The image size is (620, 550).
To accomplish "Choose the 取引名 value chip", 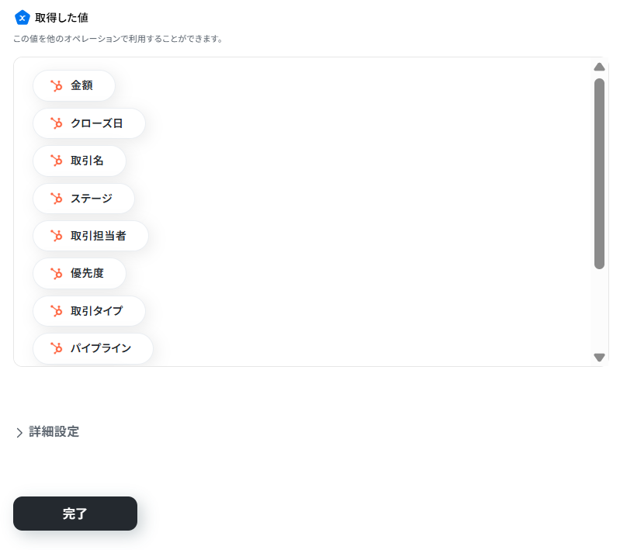I will coord(79,161).
